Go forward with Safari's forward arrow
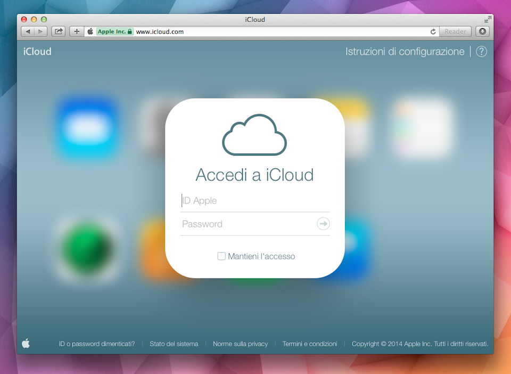This screenshot has height=374, width=511. pos(41,31)
